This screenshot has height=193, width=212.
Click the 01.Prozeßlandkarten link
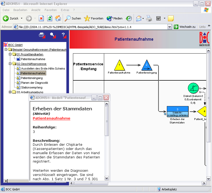30,54
